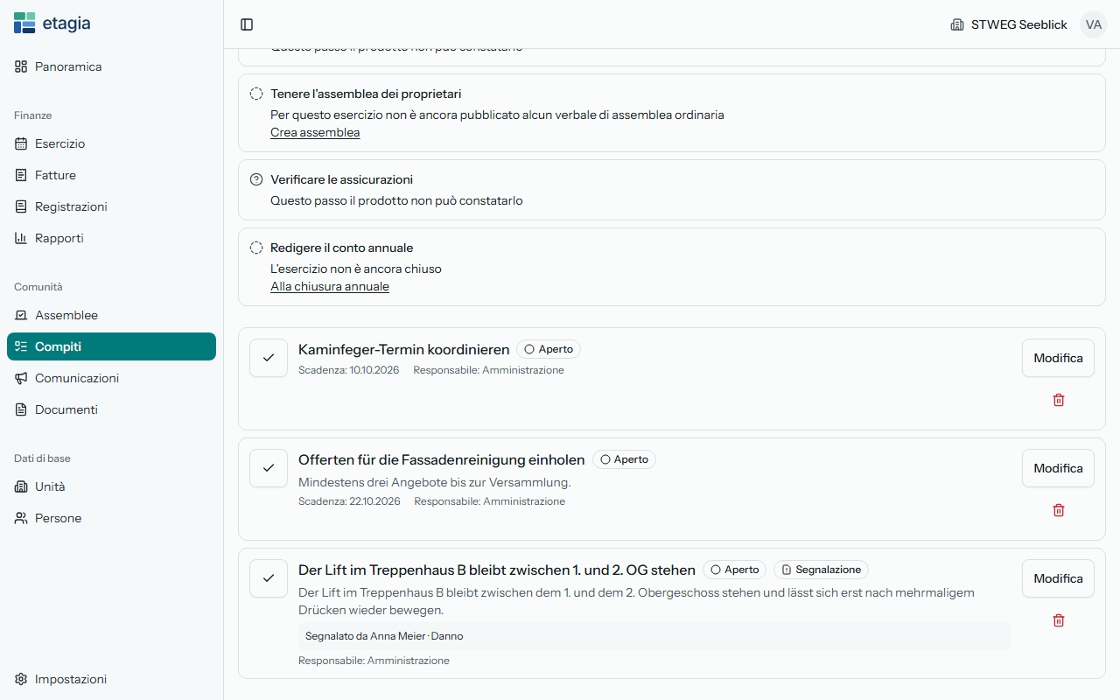Click the Segnalazione badge on Lift task

[821, 570]
